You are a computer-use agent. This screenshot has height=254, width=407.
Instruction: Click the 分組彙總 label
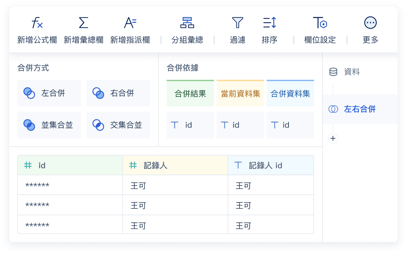[187, 40]
